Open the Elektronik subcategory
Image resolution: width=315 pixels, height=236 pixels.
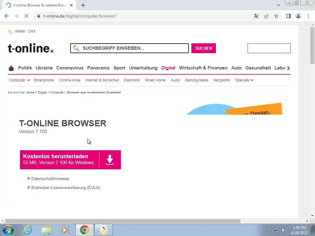coord(132,80)
